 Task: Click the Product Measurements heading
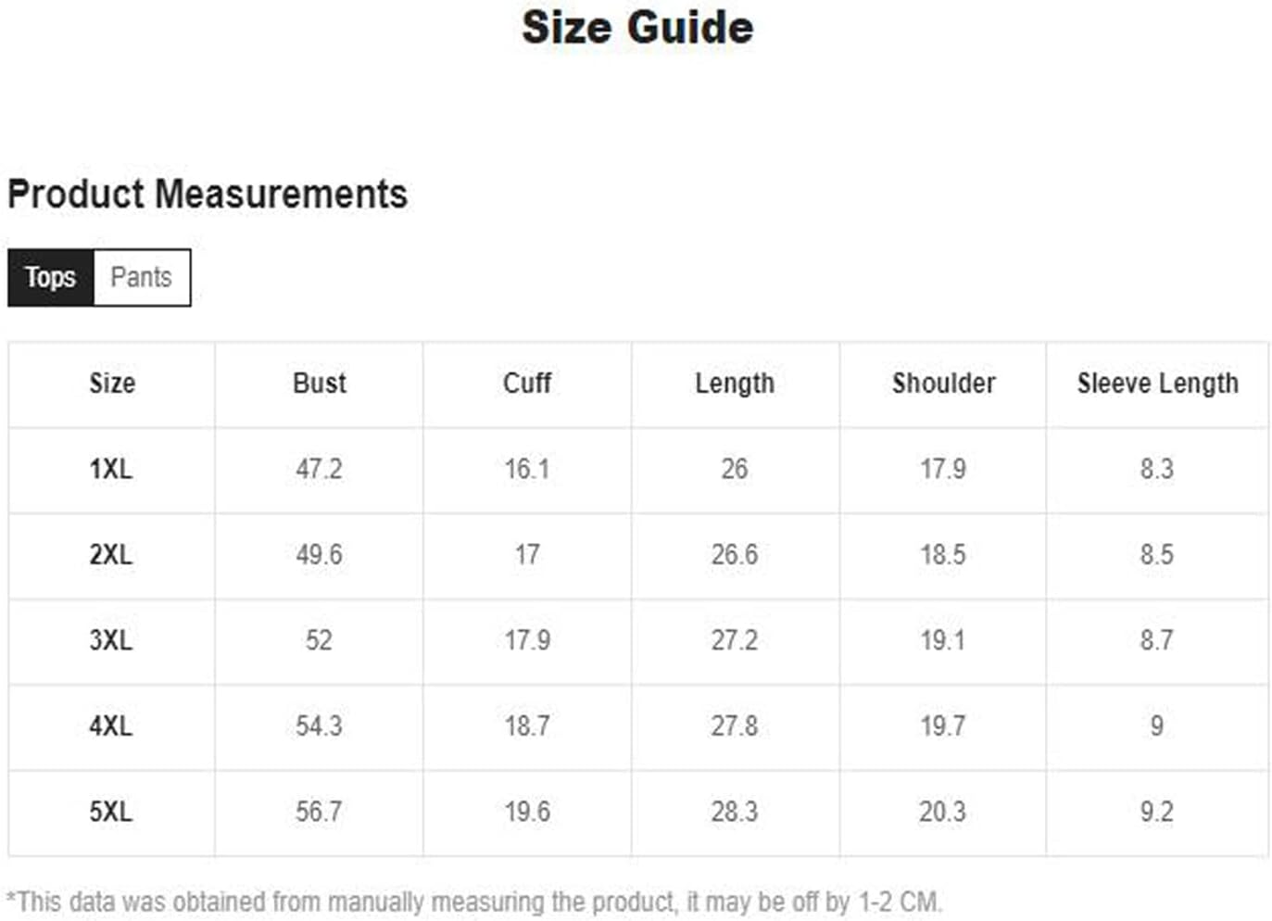(208, 195)
